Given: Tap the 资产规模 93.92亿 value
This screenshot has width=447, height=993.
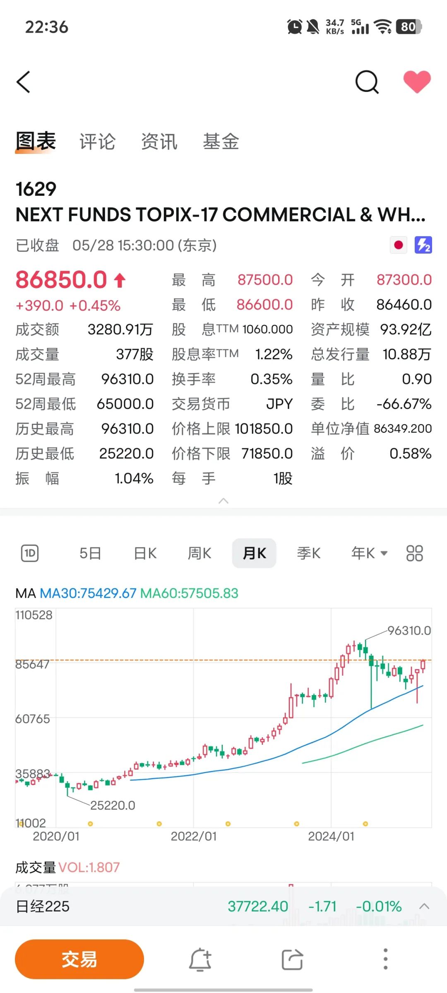Looking at the screenshot, I should tap(406, 329).
